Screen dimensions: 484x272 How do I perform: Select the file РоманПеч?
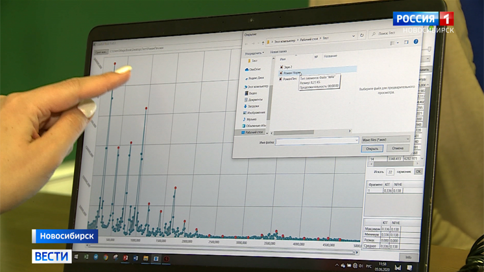tap(289, 79)
